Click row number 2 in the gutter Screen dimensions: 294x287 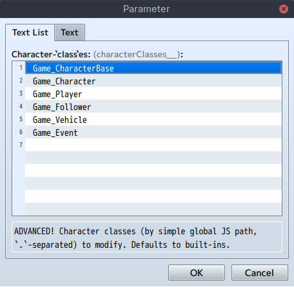click(21, 80)
